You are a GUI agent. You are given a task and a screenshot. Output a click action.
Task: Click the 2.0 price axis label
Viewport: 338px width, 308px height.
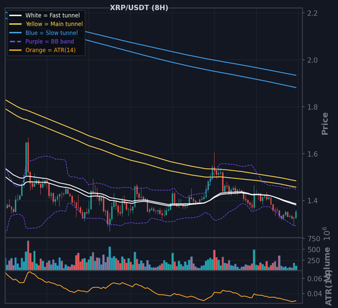[312, 60]
